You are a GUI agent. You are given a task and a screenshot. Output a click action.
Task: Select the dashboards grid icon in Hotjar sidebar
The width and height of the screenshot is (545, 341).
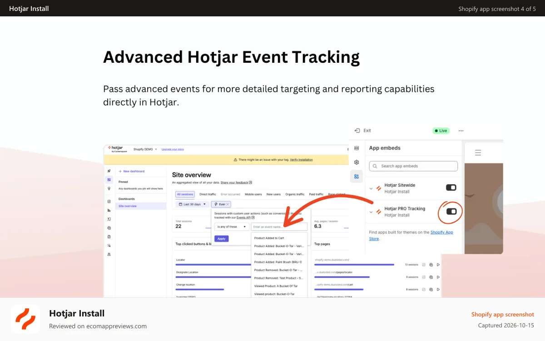click(x=109, y=180)
